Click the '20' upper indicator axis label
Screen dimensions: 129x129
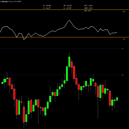click(124, 12)
